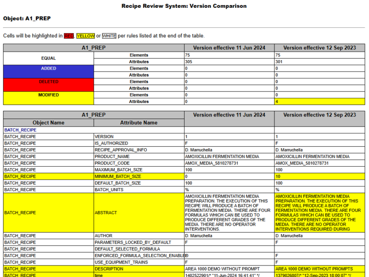Click the WHITE legend box
Screen dimensions: 369x277
(109, 36)
